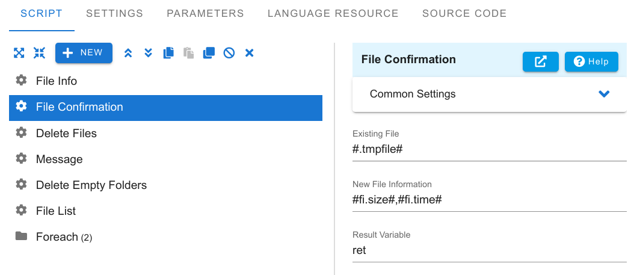Expand the Common Settings section
Image resolution: width=634 pixels, height=275 pixels.
(490, 94)
